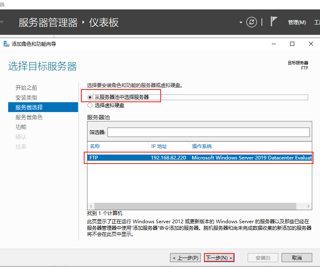The height and width of the screenshot is (267, 320).
Task: Click the wizard icon in title bar
Action: [x=6, y=44]
